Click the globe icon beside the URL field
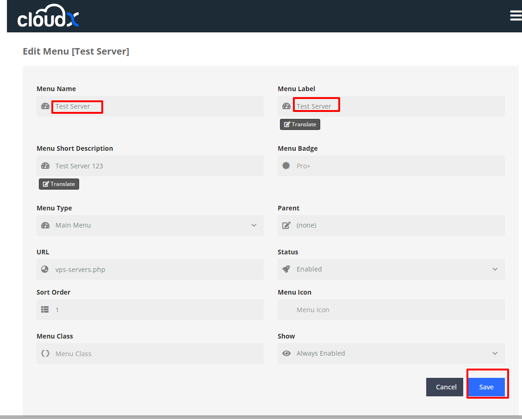Image resolution: width=522 pixels, height=419 pixels. coord(45,269)
